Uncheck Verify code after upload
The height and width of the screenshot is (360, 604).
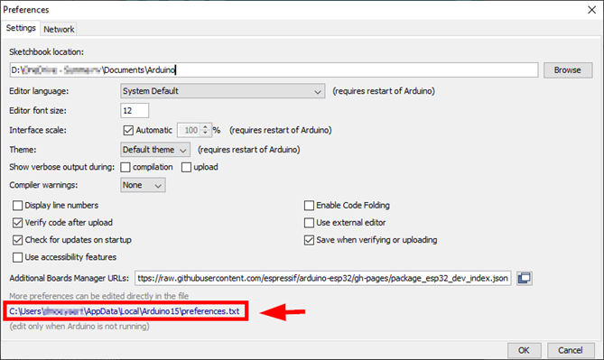coord(17,223)
